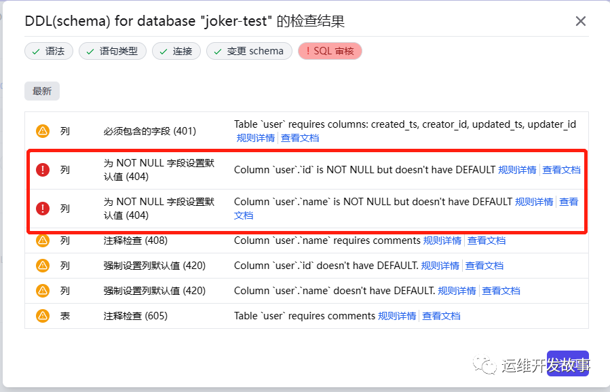This screenshot has height=392, width=610.
Task: Click the 必须包含的字段 (401) rule name
Action: [150, 131]
